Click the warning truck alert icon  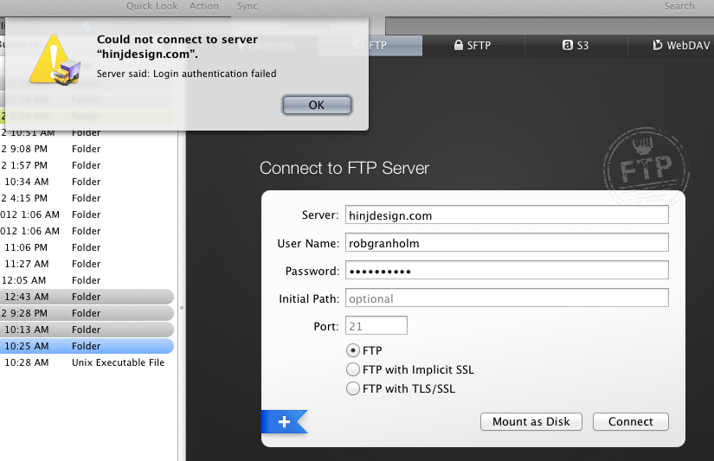click(55, 61)
